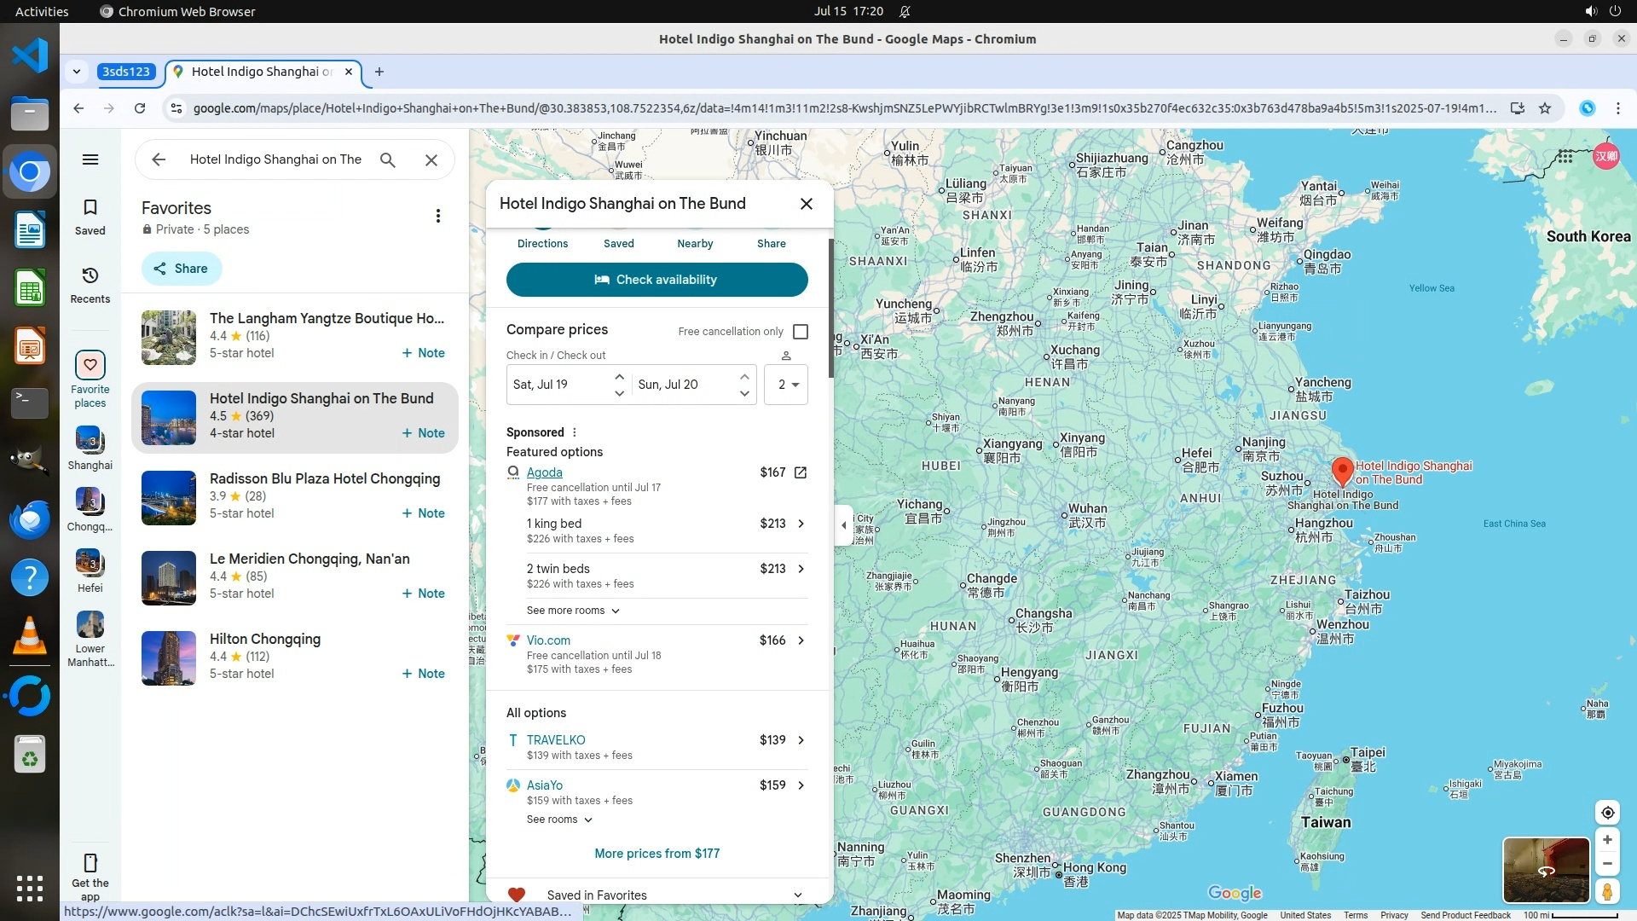Enable Free cancellation only checkbox
Screen dimensions: 1637x921
(x=800, y=332)
